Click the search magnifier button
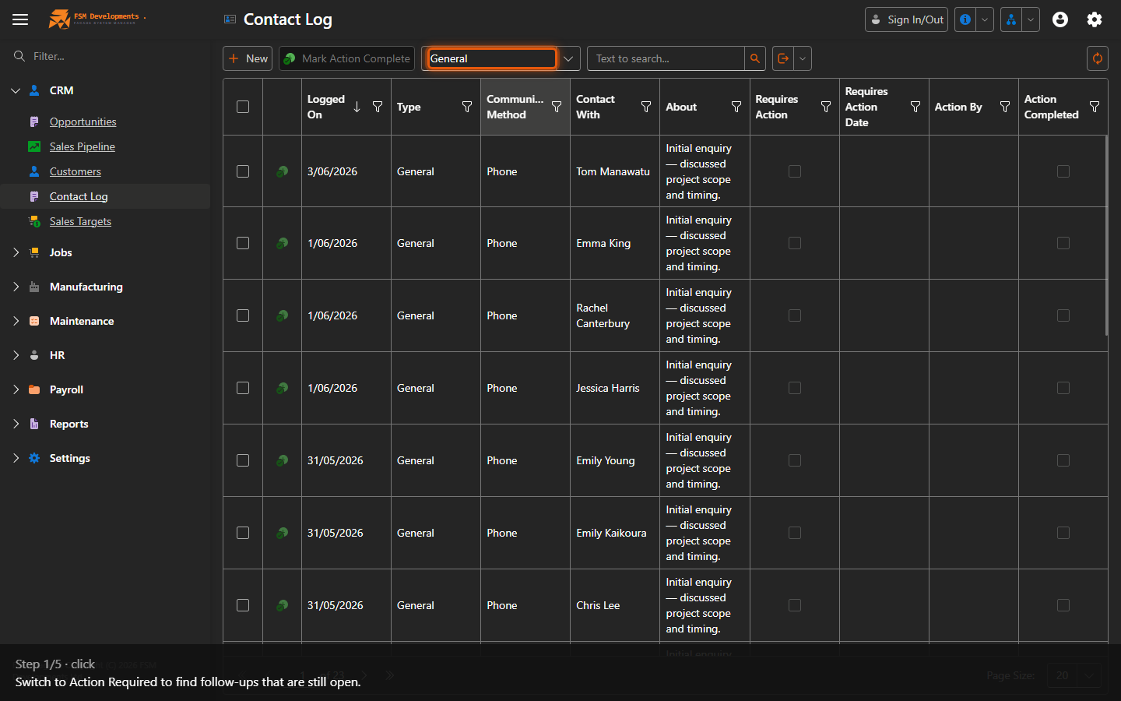 coord(754,58)
